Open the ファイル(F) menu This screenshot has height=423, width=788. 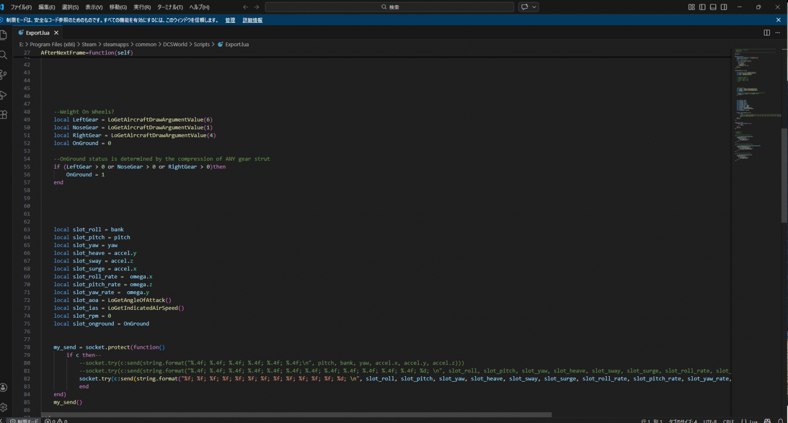[x=21, y=7]
